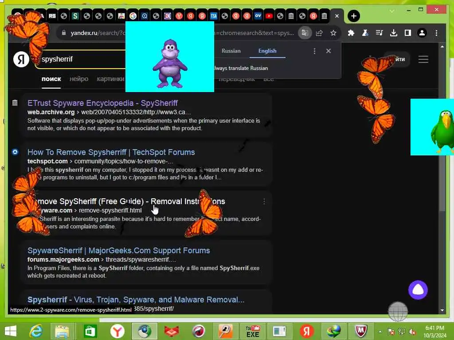Viewport: 454px width, 340px height.
Task: Switch to the green S favicon tab
Action: [75, 16]
